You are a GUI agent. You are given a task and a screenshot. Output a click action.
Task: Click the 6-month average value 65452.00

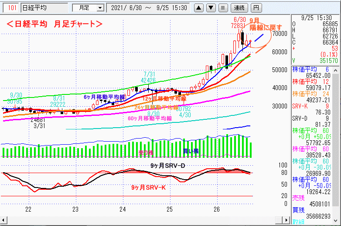pos(318,76)
